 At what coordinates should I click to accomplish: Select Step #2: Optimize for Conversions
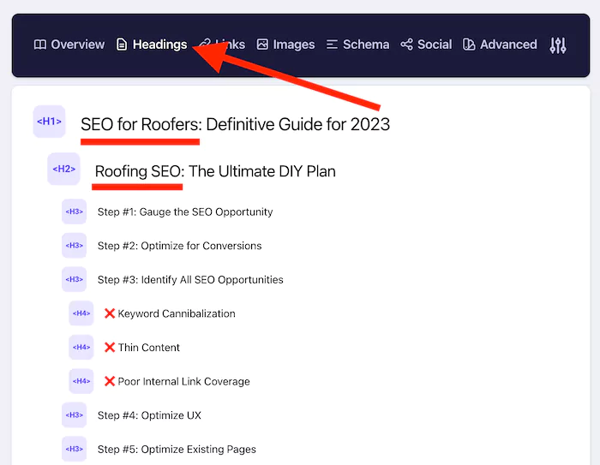[179, 246]
